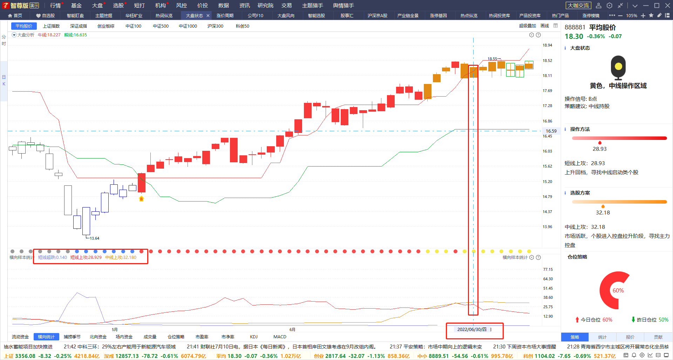The image size is (673, 360).
Task: Open the 选股 menu
Action: point(118,6)
